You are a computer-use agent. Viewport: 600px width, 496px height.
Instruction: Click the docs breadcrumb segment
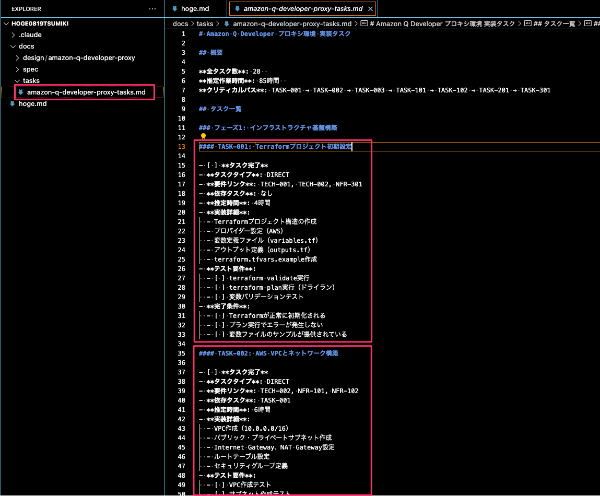click(180, 23)
